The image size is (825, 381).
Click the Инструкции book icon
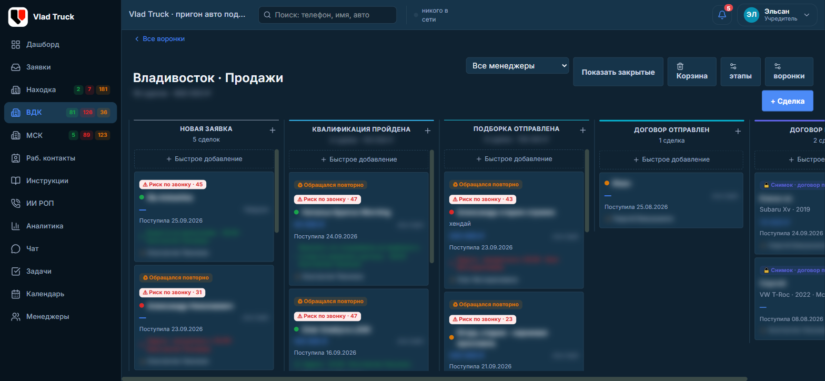pos(16,181)
